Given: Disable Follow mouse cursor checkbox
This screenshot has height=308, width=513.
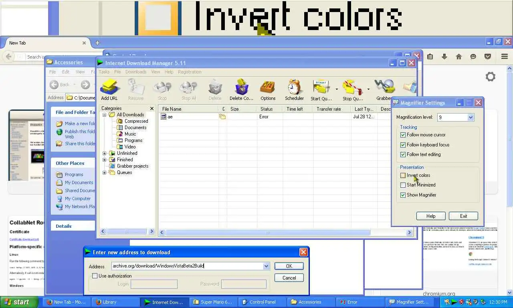Looking at the screenshot, I should (403, 135).
